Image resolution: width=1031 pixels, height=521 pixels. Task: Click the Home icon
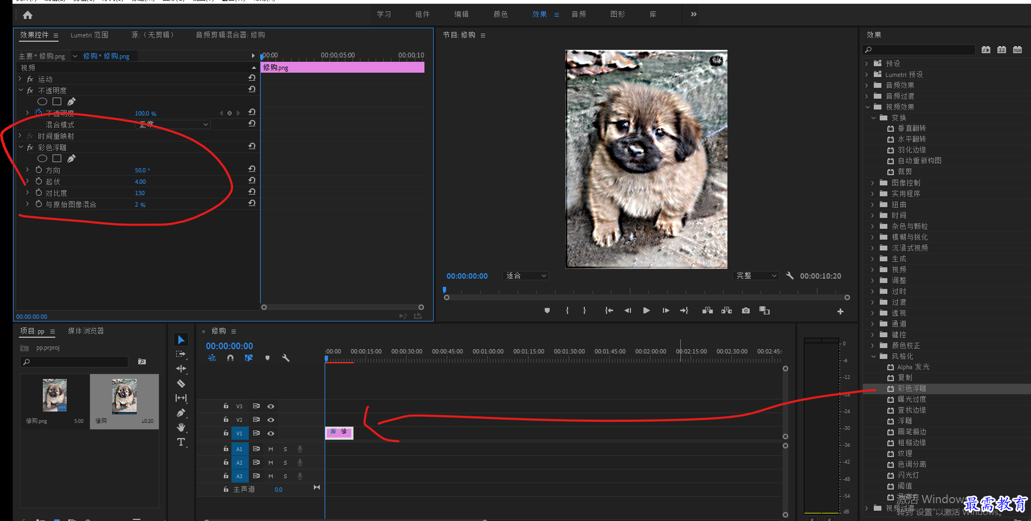[28, 15]
